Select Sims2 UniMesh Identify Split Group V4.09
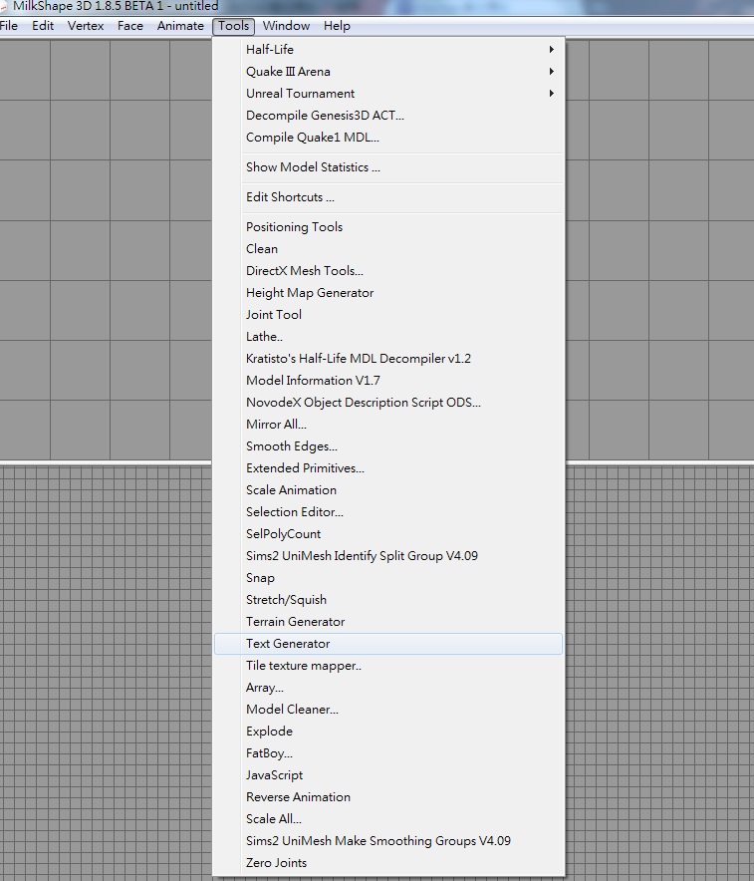This screenshot has width=754, height=881. [387, 555]
